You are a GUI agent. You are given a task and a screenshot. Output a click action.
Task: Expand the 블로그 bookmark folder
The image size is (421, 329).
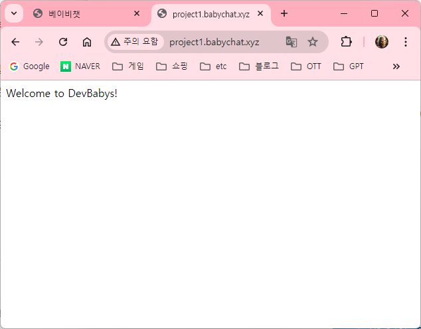coord(259,66)
